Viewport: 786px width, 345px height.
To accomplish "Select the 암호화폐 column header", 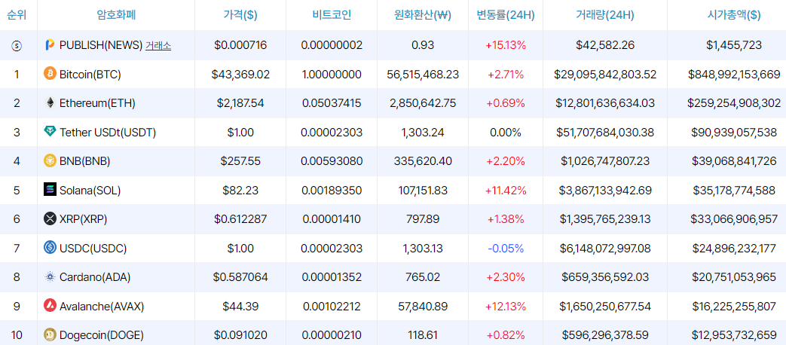I will click(116, 14).
